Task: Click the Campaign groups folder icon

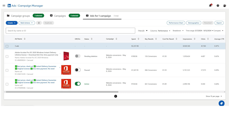Action: pyautogui.click(x=8, y=15)
